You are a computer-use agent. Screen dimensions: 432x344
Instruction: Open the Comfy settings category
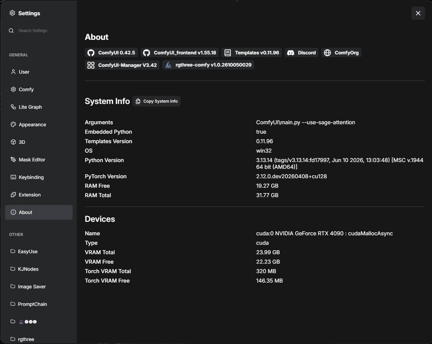click(x=39, y=89)
